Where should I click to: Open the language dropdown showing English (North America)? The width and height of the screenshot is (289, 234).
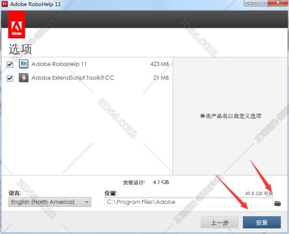pyautogui.click(x=50, y=202)
